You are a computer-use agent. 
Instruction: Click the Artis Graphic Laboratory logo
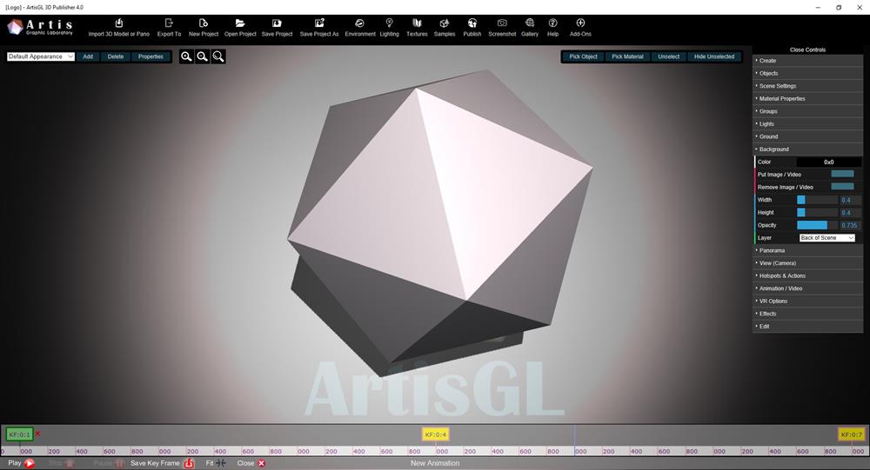pyautogui.click(x=39, y=27)
